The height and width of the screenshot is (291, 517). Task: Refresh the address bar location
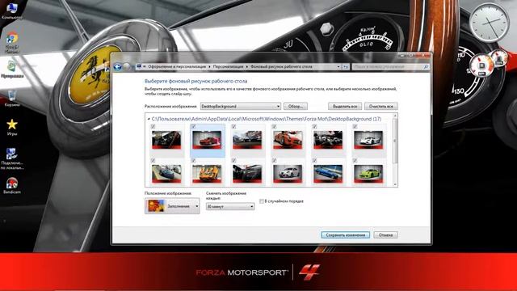[x=345, y=67]
